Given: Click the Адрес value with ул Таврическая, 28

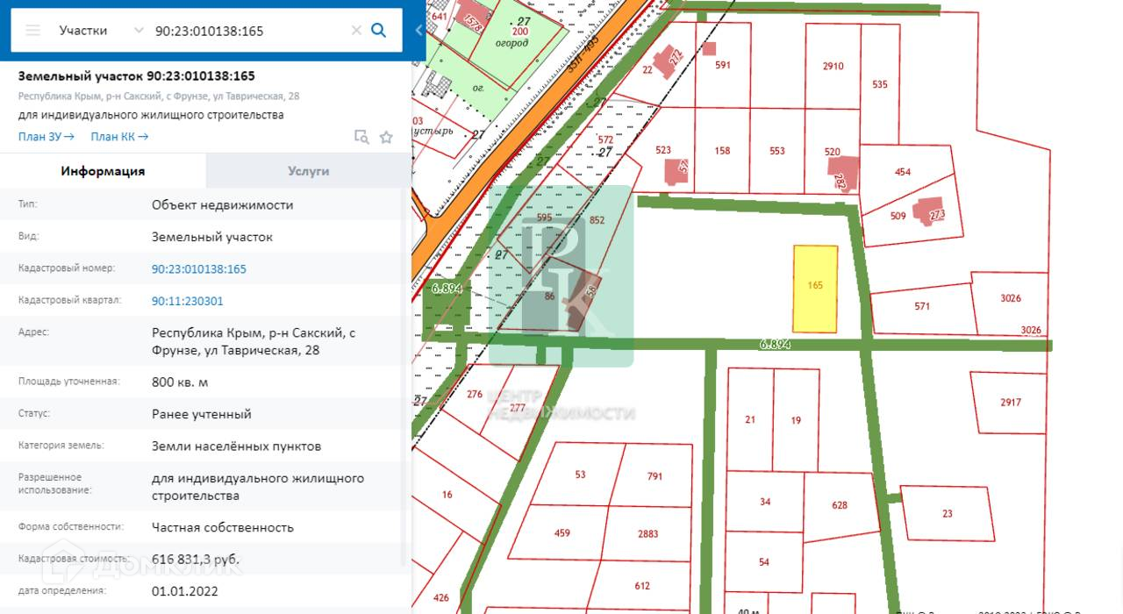Looking at the screenshot, I should pyautogui.click(x=254, y=342).
